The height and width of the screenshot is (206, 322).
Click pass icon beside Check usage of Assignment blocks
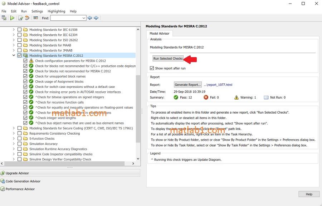31,82
